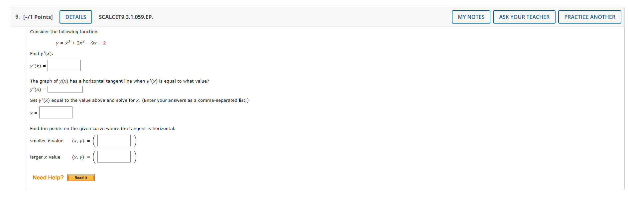The width and height of the screenshot is (628, 197).
Task: Click the first y'(x) answer field
Action: (x=64, y=65)
